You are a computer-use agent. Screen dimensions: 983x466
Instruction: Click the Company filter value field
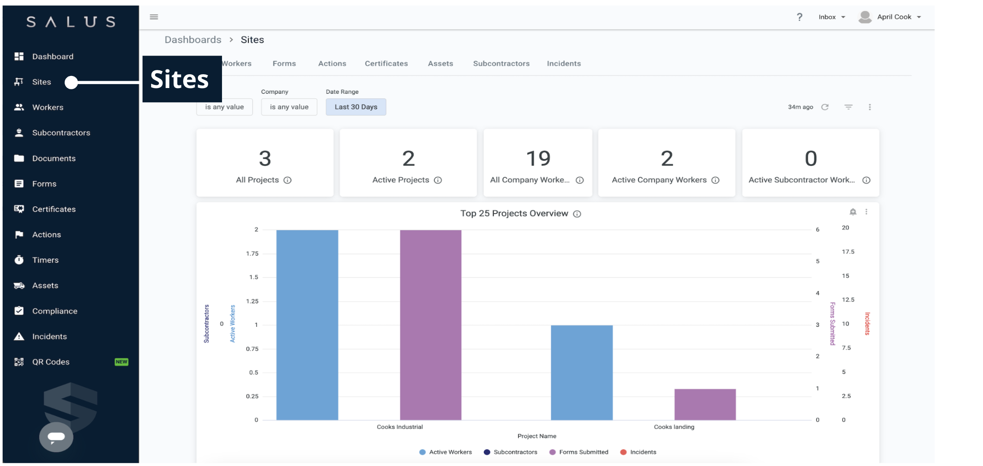(x=289, y=107)
